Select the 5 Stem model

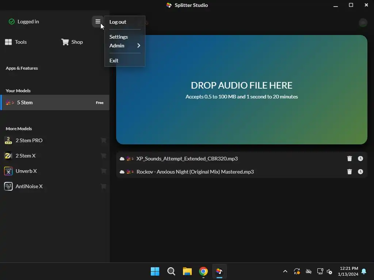pyautogui.click(x=55, y=102)
